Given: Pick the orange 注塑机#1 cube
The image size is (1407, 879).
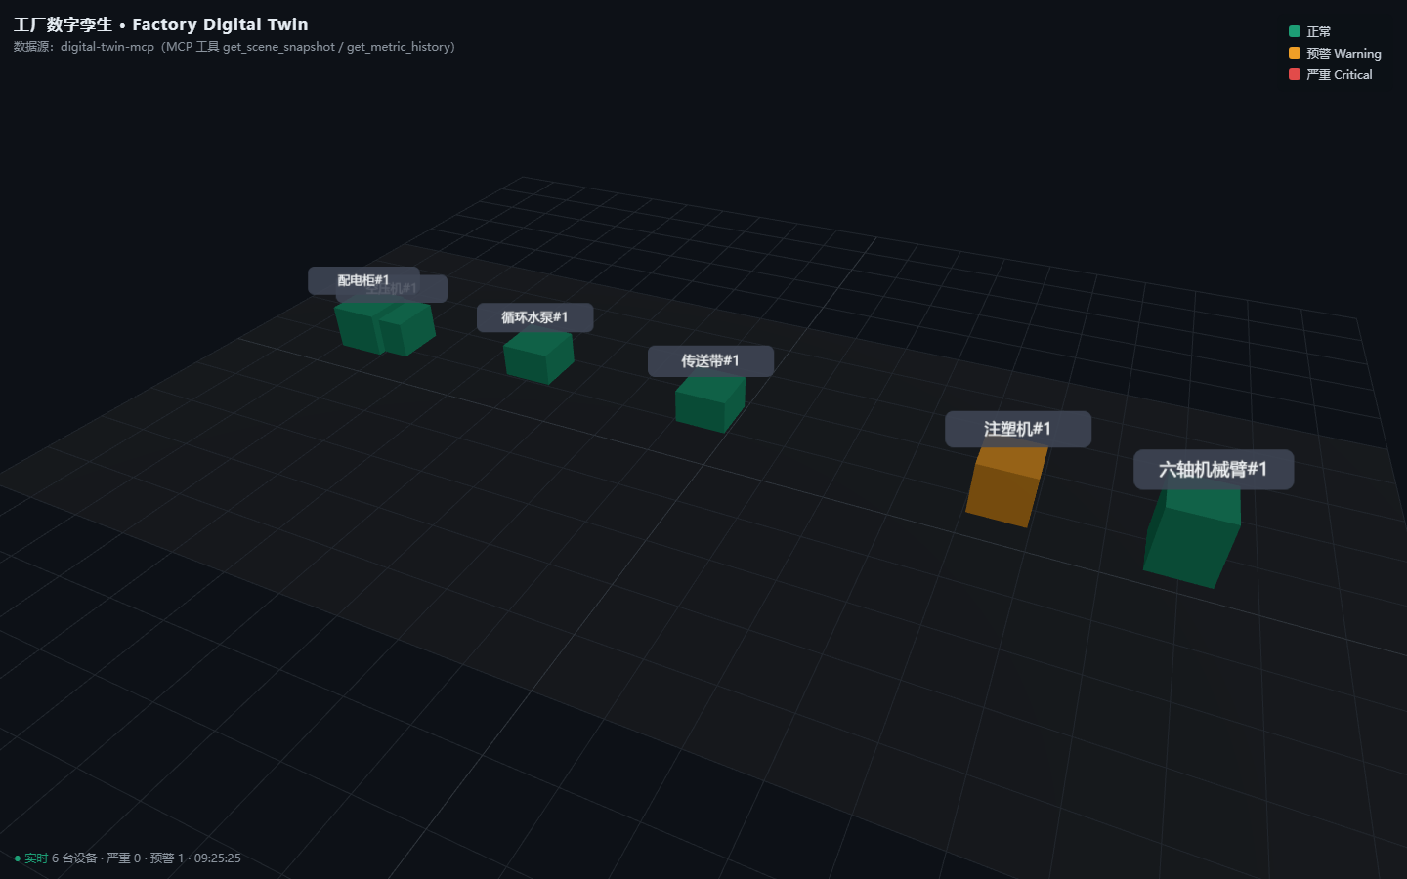Looking at the screenshot, I should coord(1006,486).
